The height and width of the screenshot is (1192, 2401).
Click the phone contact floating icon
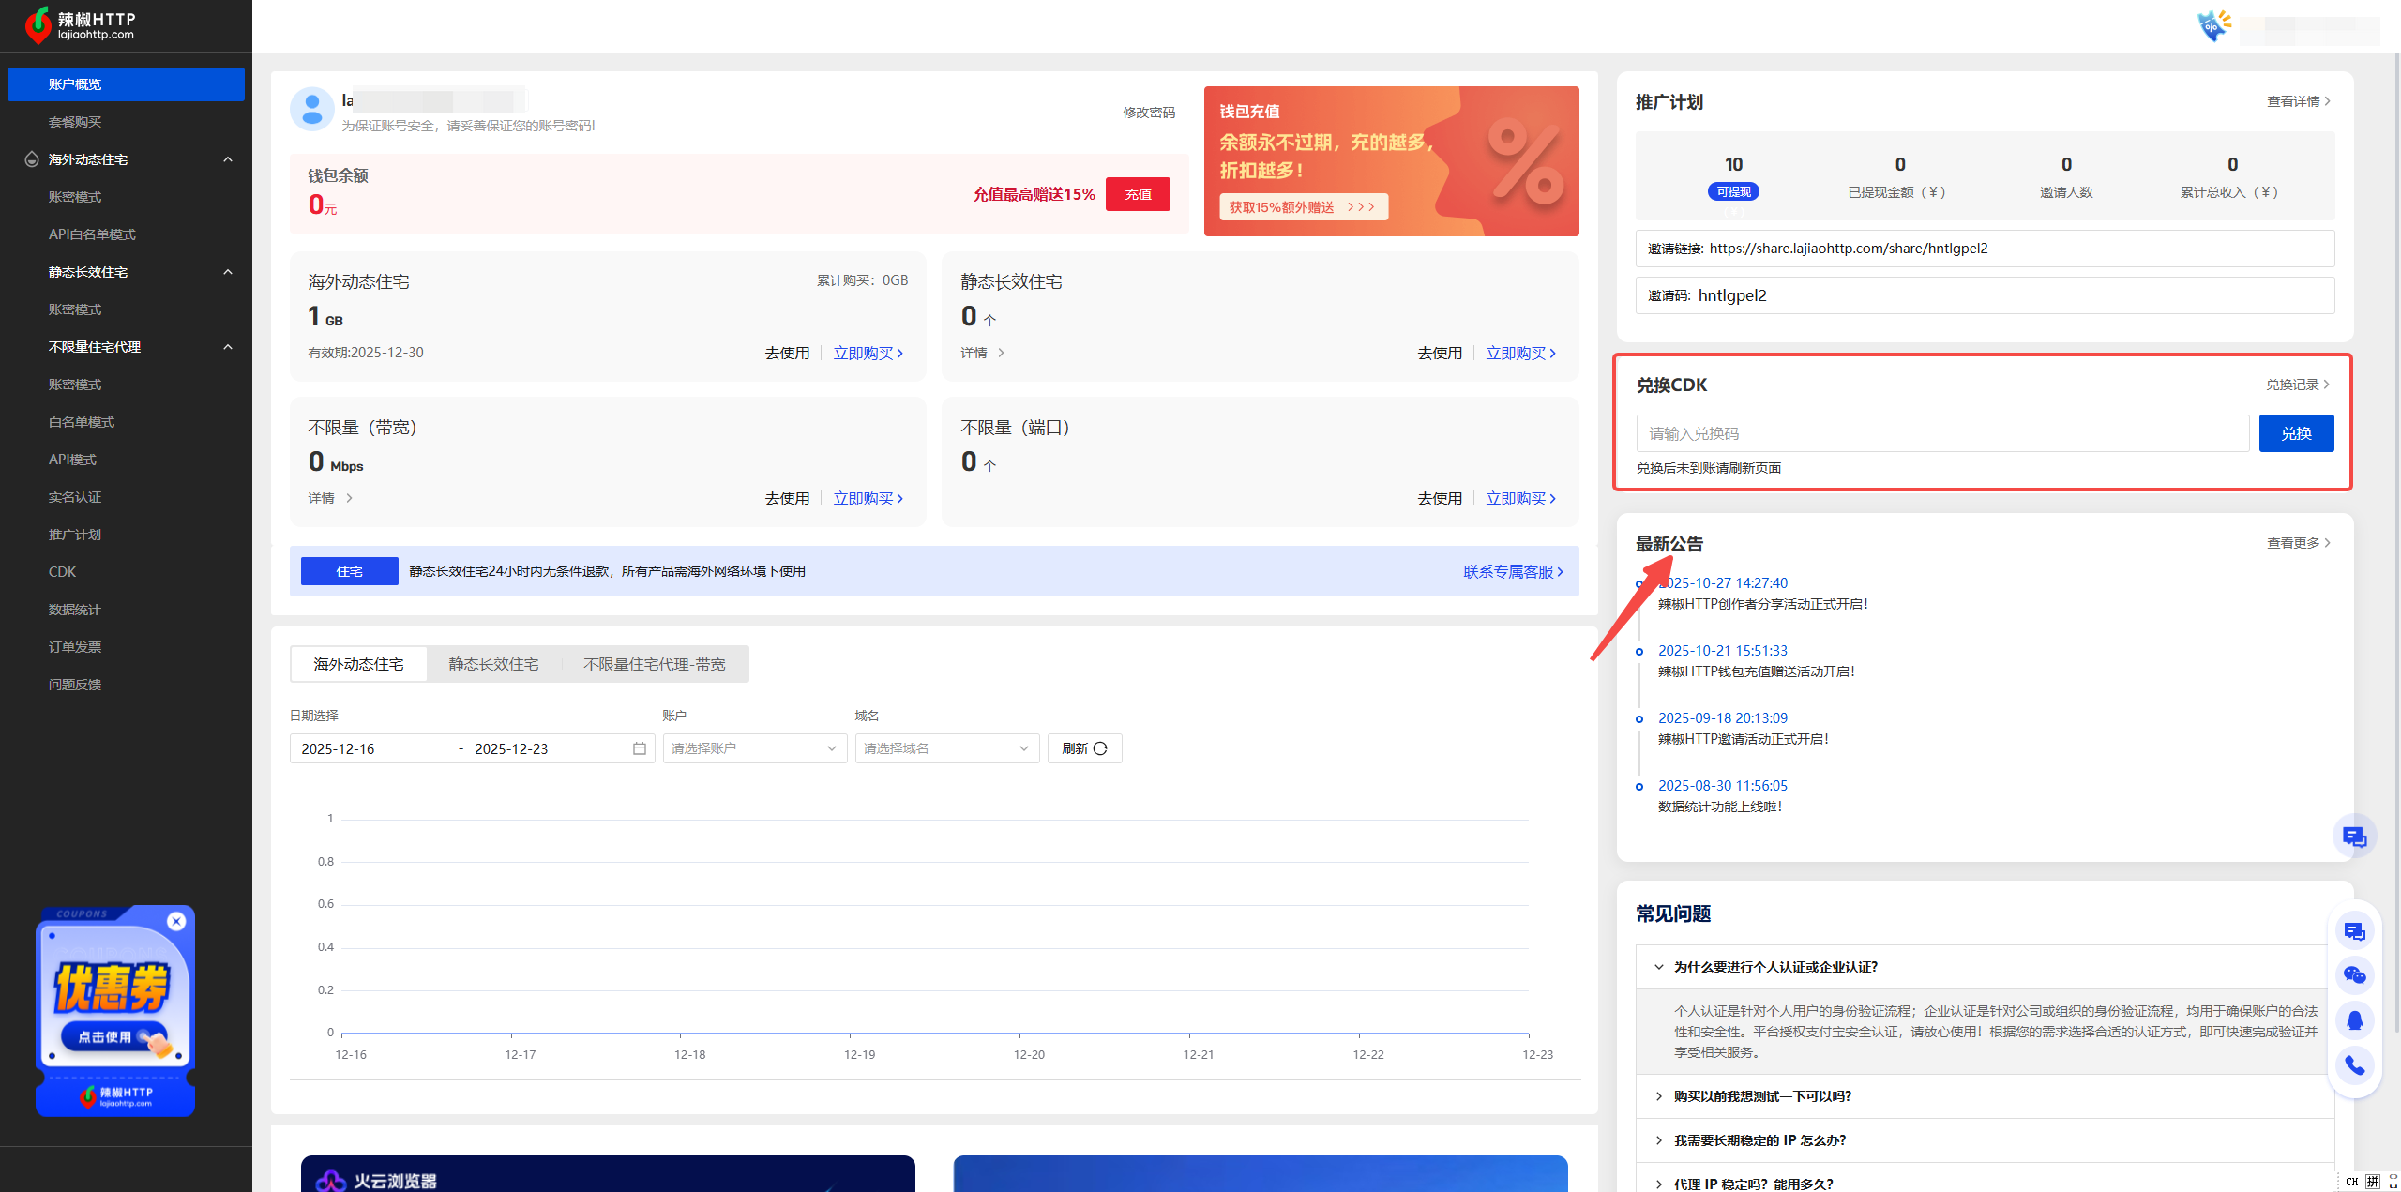[2354, 1065]
